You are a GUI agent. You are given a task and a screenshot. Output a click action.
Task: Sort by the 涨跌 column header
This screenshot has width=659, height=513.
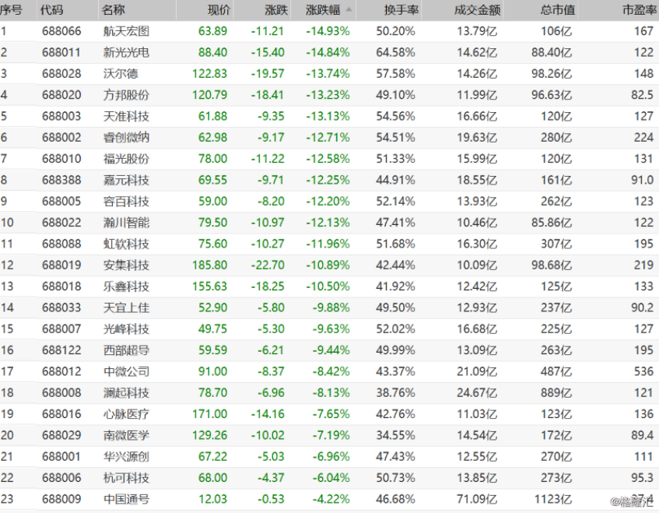tap(276, 9)
